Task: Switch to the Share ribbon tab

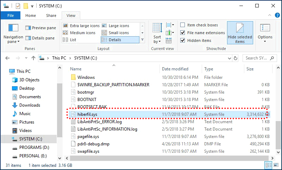Action: pyautogui.click(x=51, y=15)
